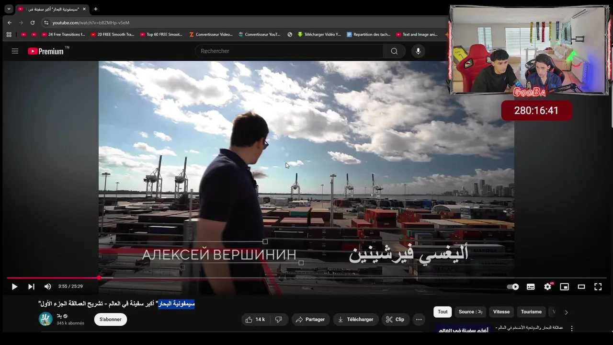Image resolution: width=613 pixels, height=345 pixels.
Task: Open the tab search dropdown
Action: pyautogui.click(x=9, y=9)
